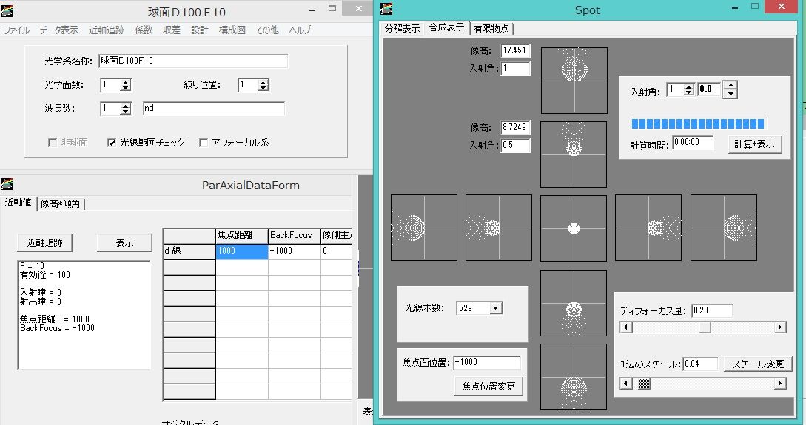The height and width of the screenshot is (425, 806).
Task: Open the ファイル menu
Action: (x=16, y=30)
